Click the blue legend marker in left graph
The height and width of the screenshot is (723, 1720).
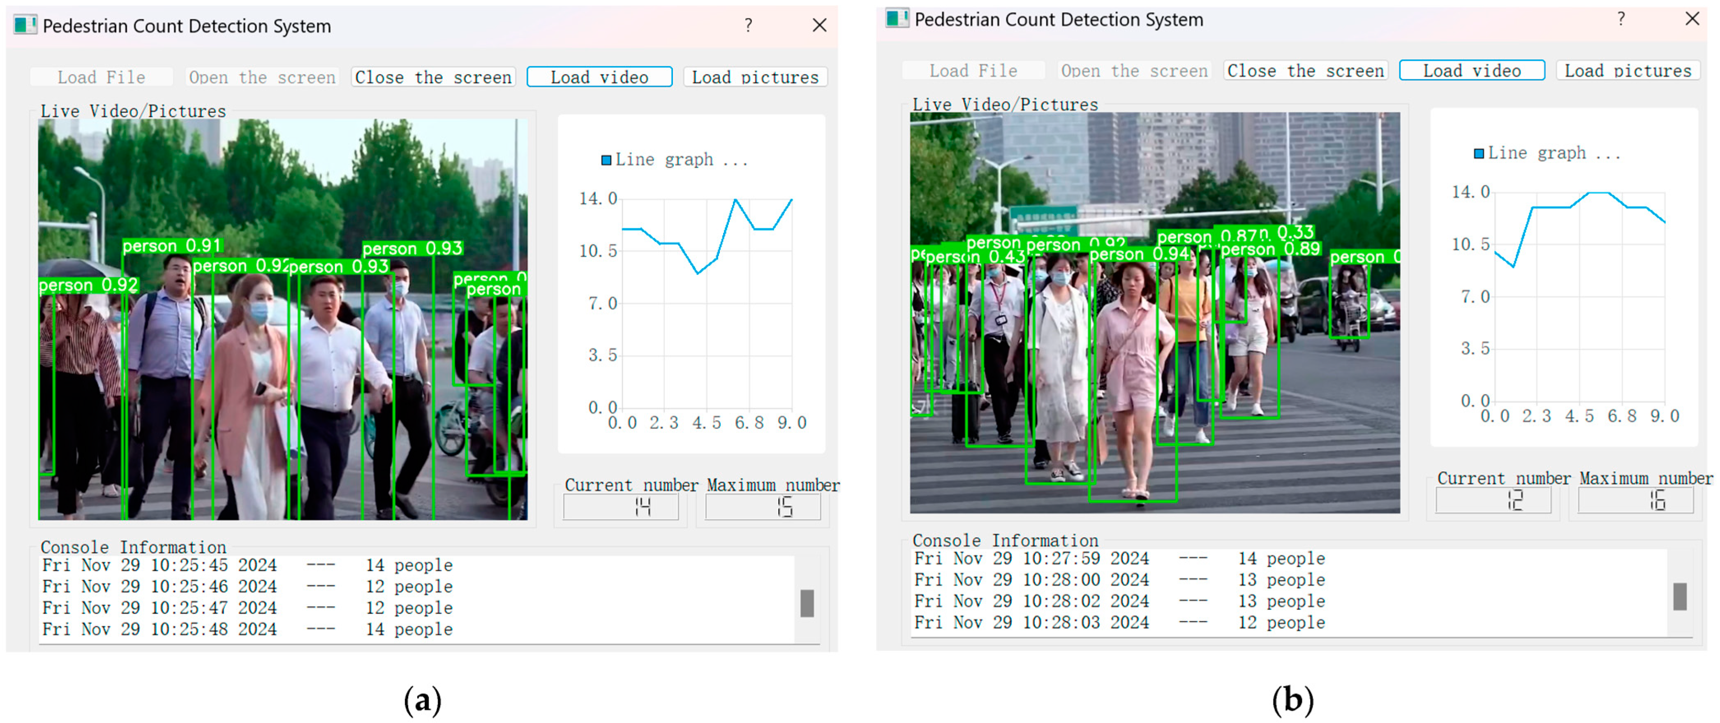point(606,160)
